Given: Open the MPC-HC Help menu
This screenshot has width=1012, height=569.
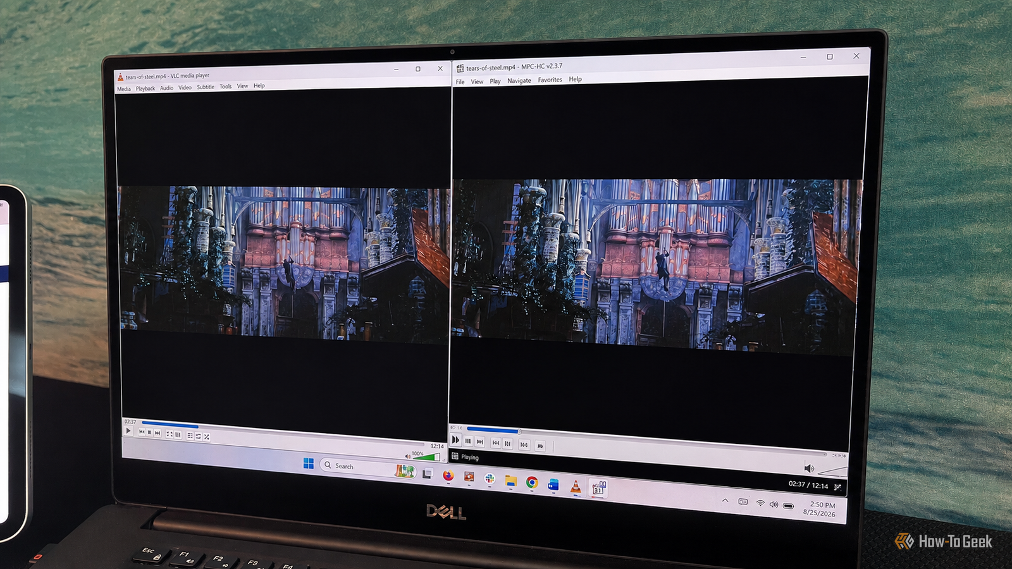Looking at the screenshot, I should pos(575,79).
